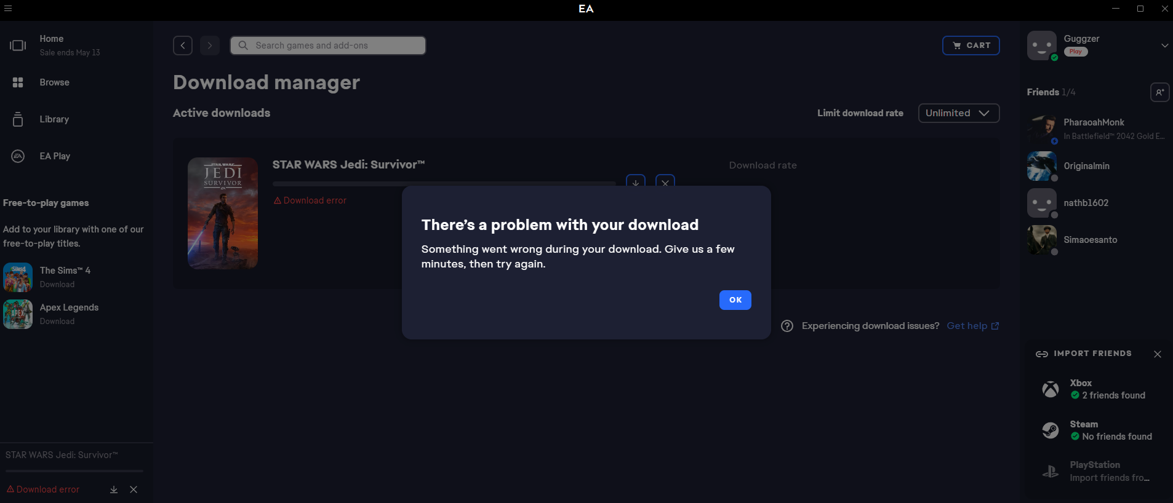This screenshot has width=1173, height=503.
Task: Expand the Guggzer account dropdown
Action: click(1164, 46)
